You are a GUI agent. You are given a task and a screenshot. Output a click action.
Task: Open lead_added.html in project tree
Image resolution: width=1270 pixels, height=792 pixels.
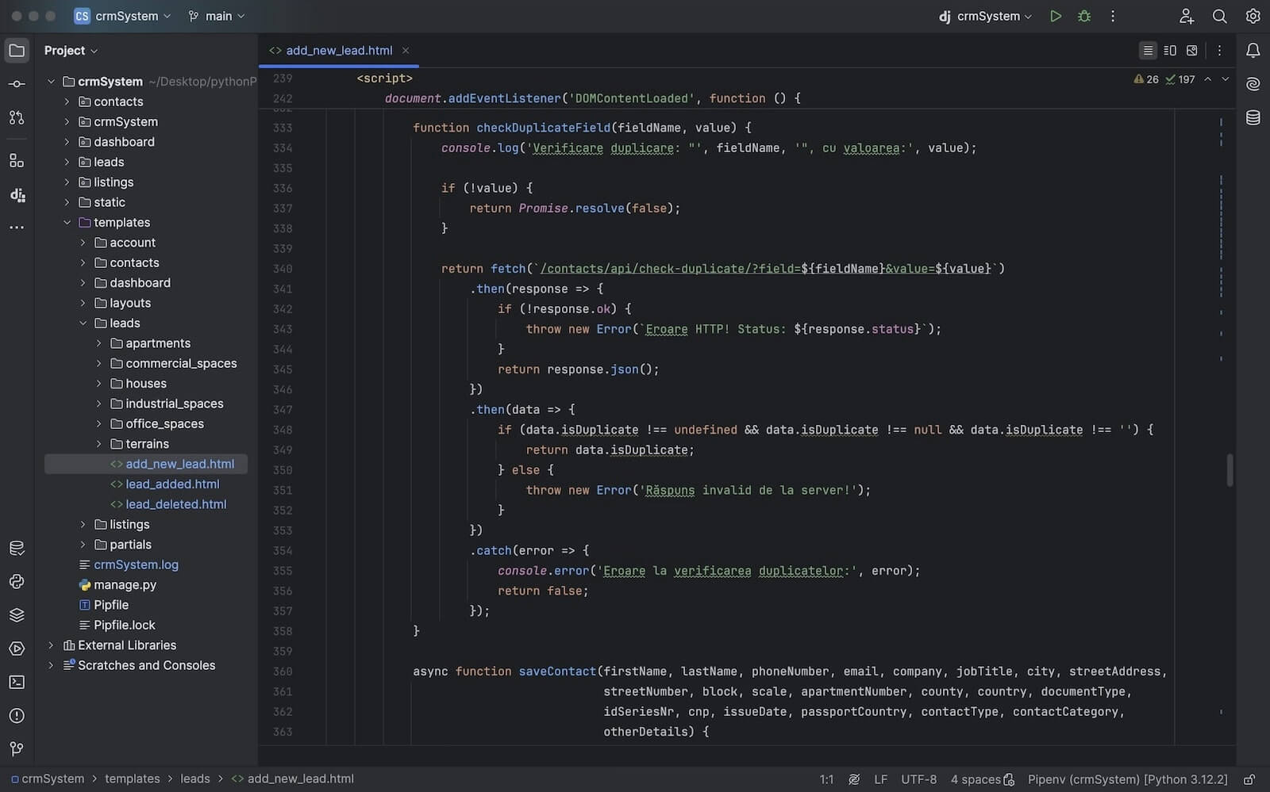click(172, 484)
